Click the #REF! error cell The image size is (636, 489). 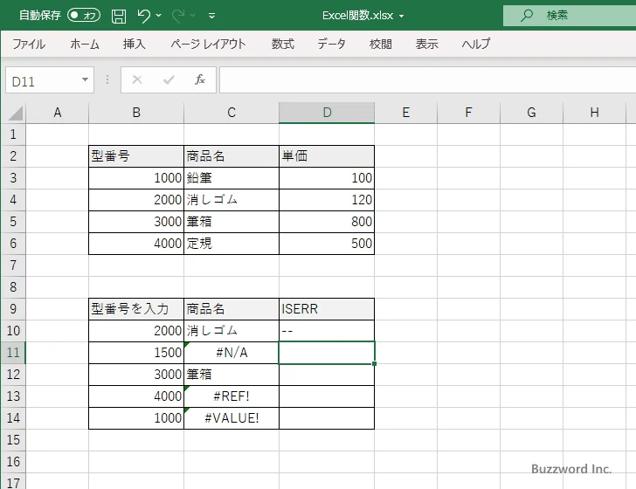[x=232, y=396]
